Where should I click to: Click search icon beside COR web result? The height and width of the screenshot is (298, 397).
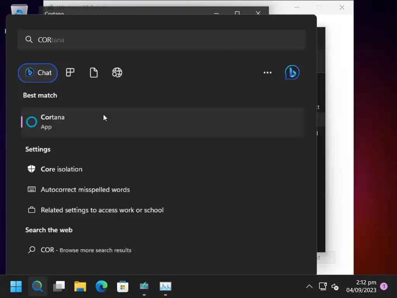click(32, 250)
